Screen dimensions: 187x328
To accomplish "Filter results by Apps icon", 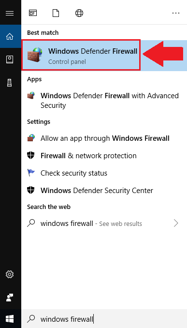I will [33, 13].
